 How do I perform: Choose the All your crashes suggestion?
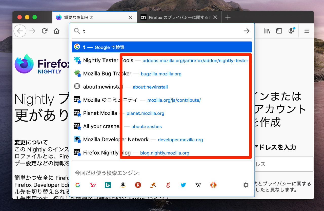pyautogui.click(x=162, y=126)
